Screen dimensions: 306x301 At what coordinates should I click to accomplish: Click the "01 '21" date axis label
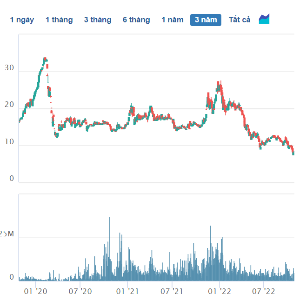coord(127,292)
